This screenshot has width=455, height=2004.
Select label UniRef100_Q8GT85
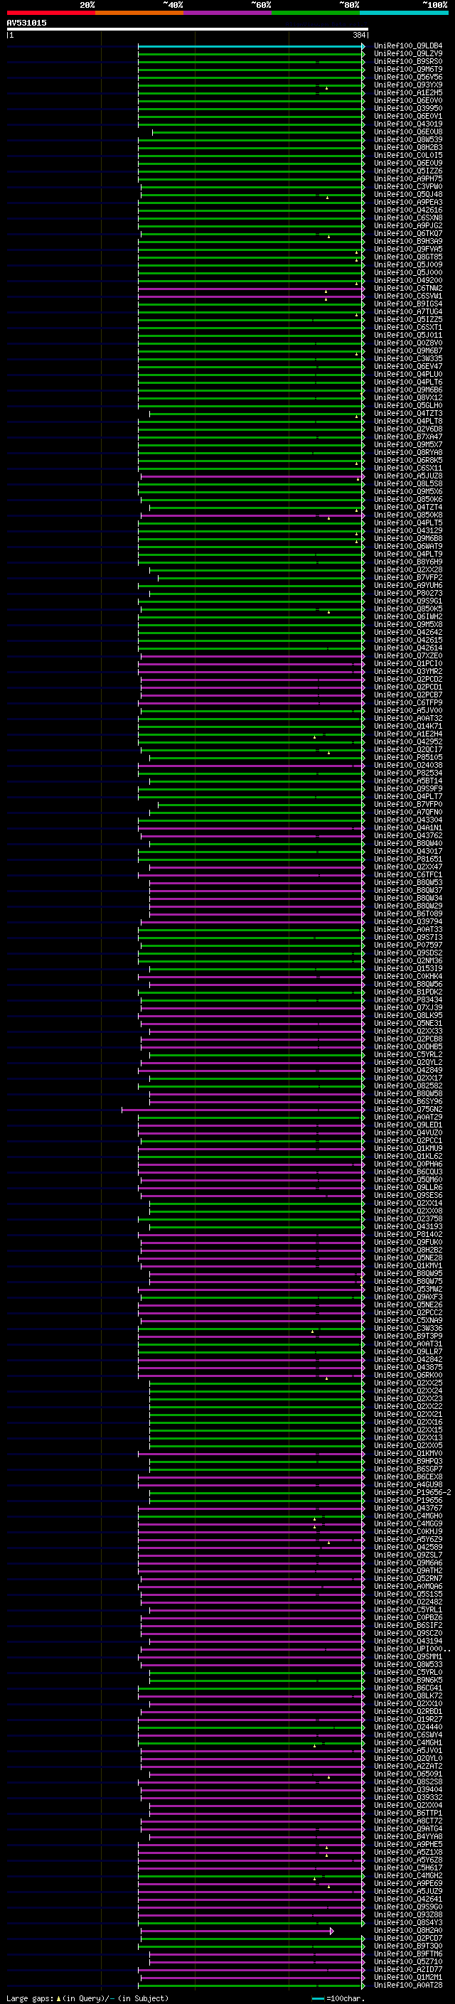408,257
